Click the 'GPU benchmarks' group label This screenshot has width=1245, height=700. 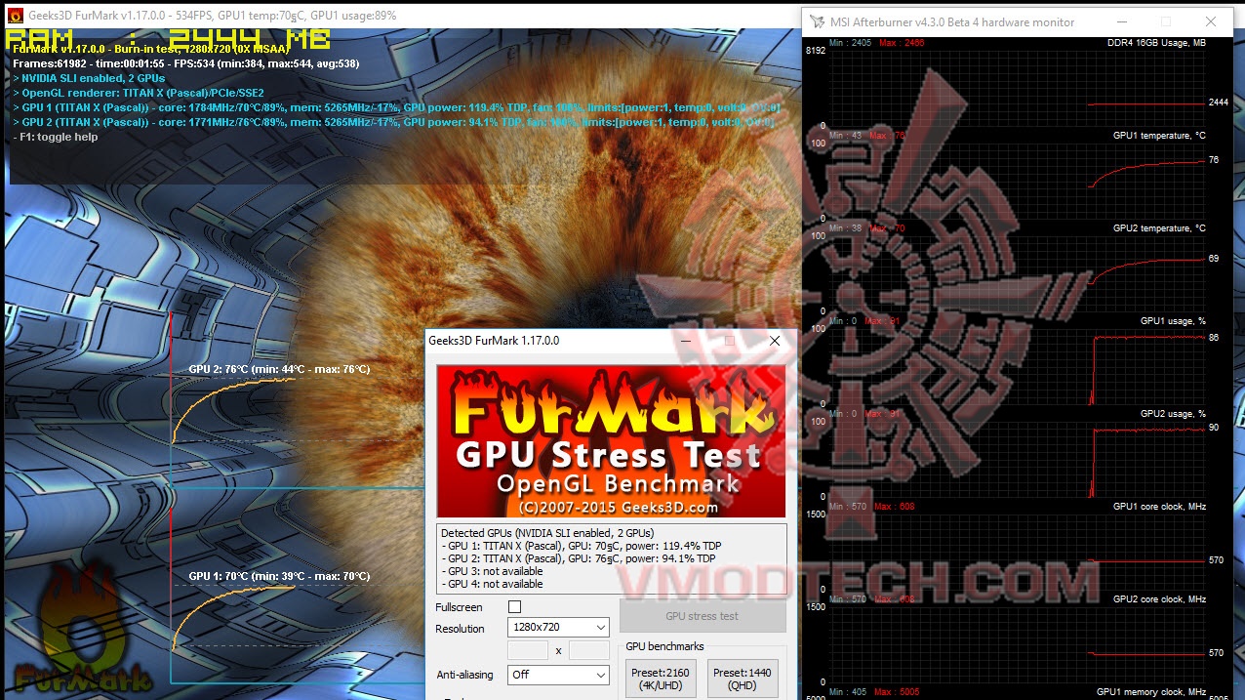point(664,646)
